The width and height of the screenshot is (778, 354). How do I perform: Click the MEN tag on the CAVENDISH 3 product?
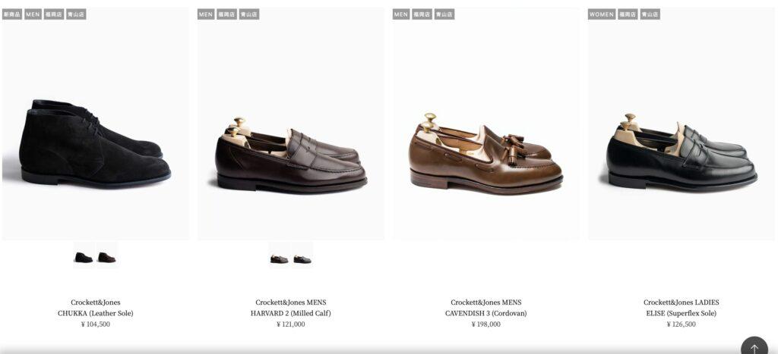pyautogui.click(x=401, y=14)
